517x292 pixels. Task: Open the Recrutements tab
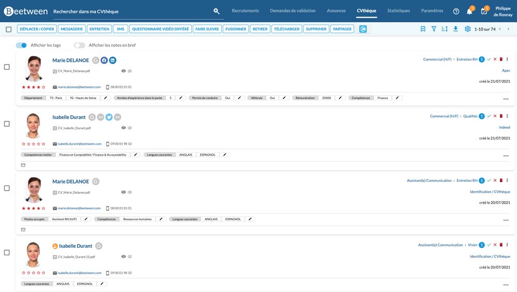tap(245, 11)
